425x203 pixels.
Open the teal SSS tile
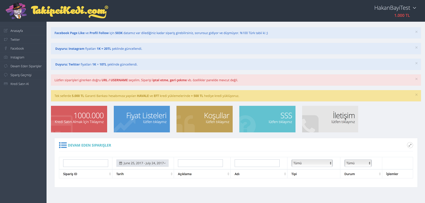(x=267, y=119)
